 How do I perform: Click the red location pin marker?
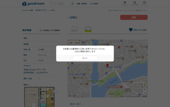click(x=107, y=66)
